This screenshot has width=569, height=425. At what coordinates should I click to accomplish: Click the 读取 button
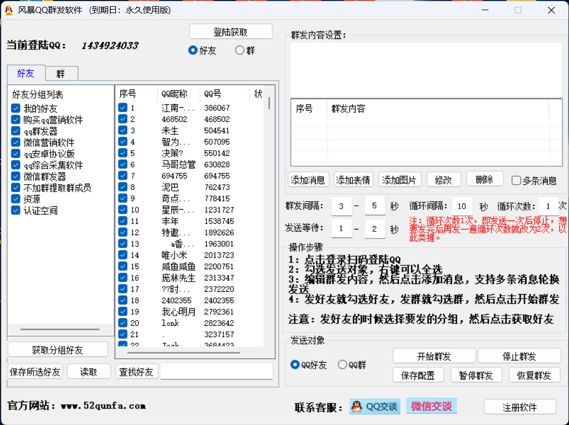click(89, 372)
